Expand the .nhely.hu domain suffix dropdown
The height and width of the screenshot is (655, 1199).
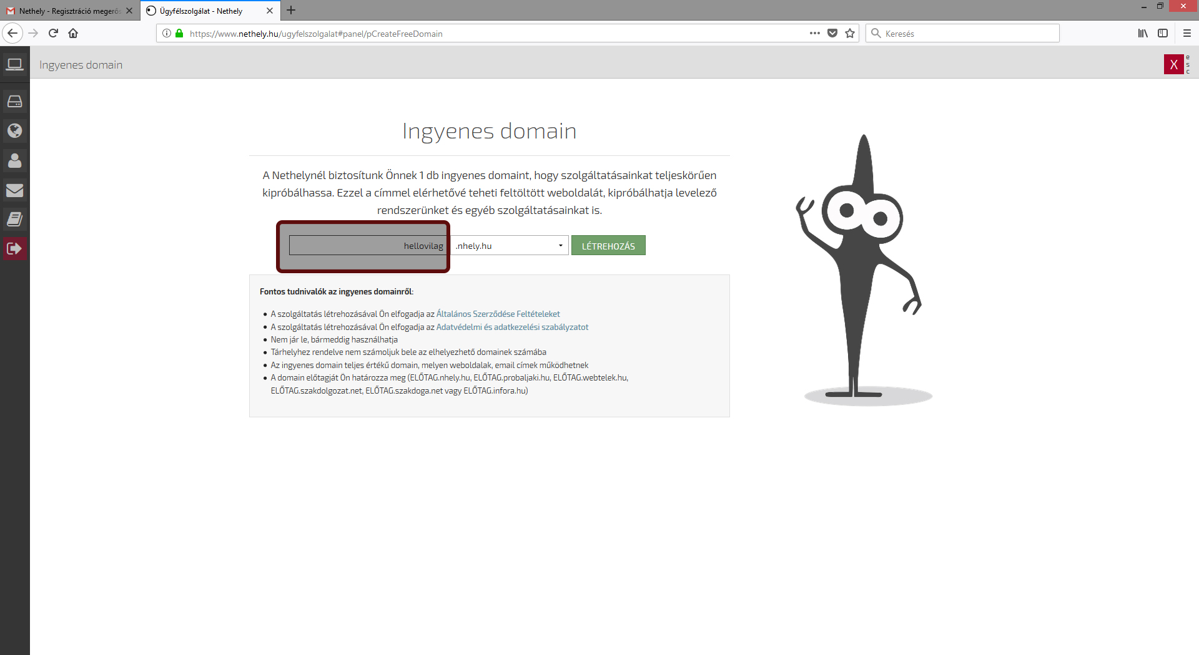coord(510,246)
